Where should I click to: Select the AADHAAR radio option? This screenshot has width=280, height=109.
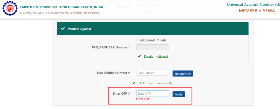click(138, 40)
